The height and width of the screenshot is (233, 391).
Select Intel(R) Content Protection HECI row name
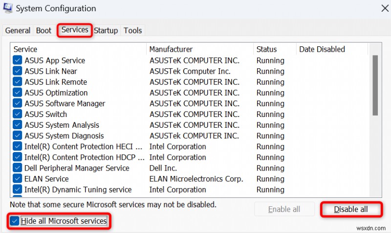point(83,146)
